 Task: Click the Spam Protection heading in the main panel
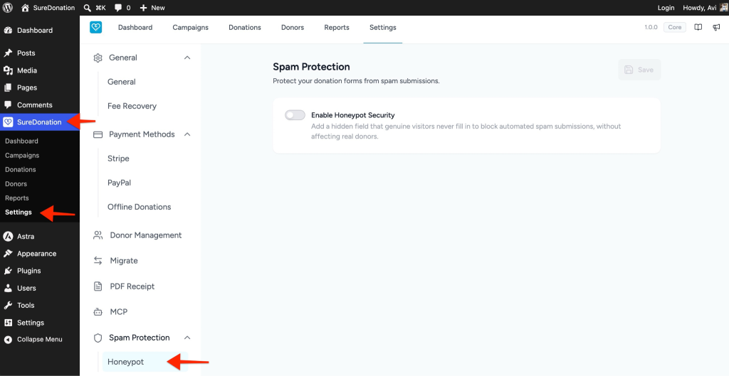(311, 67)
